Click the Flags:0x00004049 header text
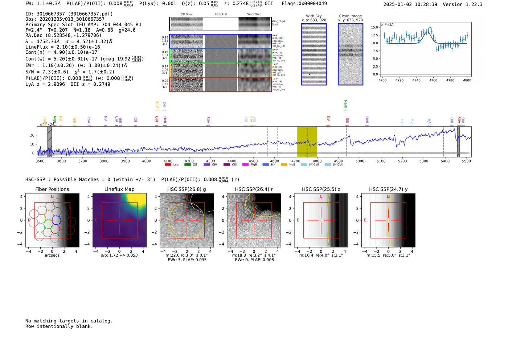This screenshot has width=508, height=346. click(x=304, y=4)
